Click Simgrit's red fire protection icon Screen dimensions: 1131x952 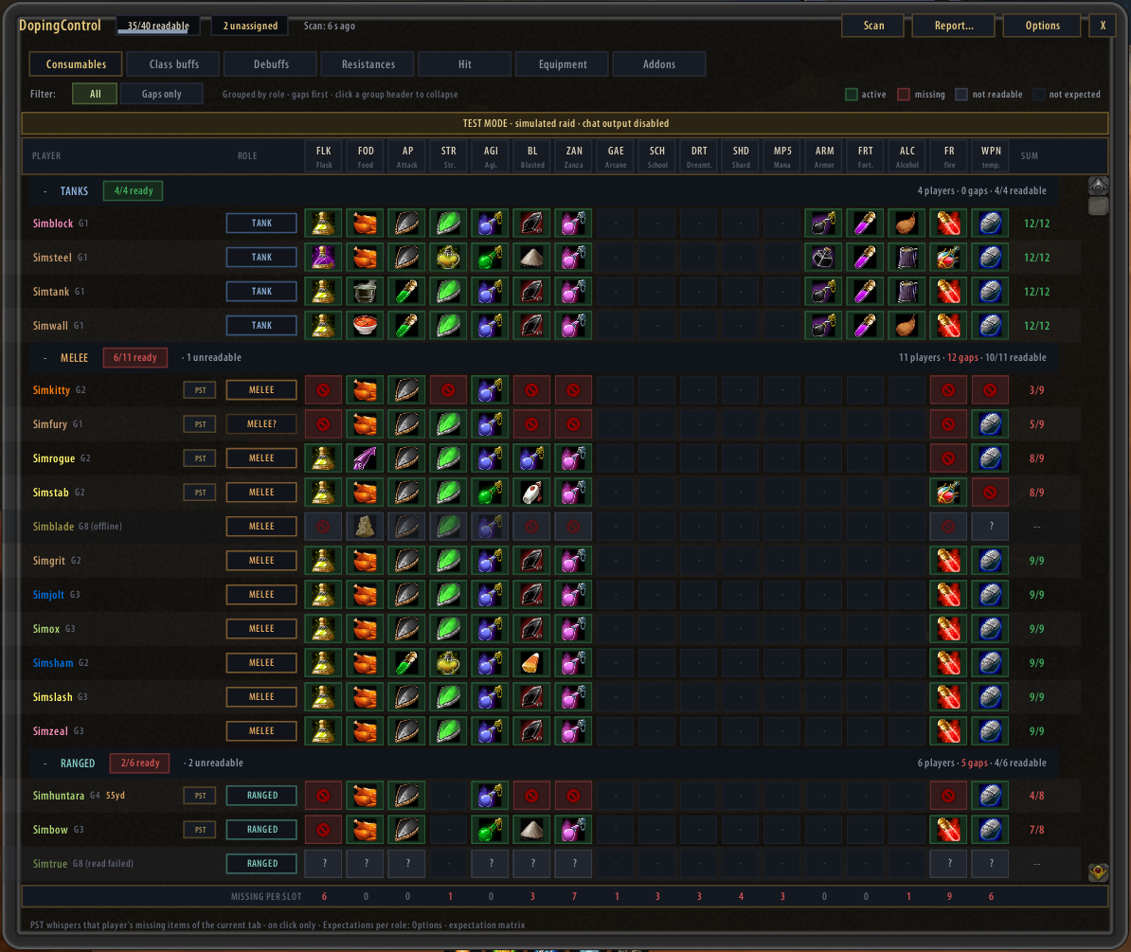click(948, 561)
